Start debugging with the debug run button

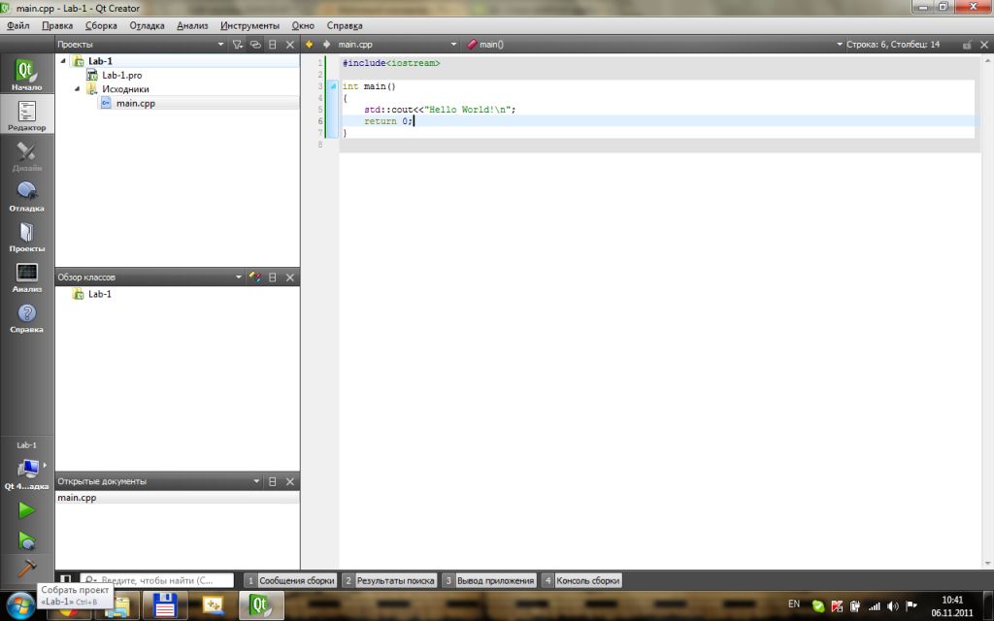(26, 540)
